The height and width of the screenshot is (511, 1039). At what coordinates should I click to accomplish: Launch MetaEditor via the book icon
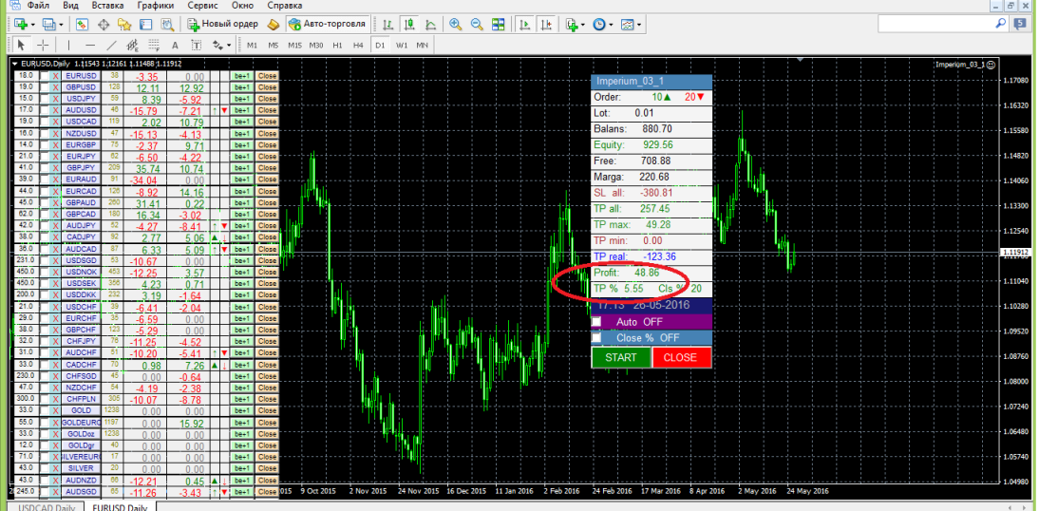(x=274, y=25)
